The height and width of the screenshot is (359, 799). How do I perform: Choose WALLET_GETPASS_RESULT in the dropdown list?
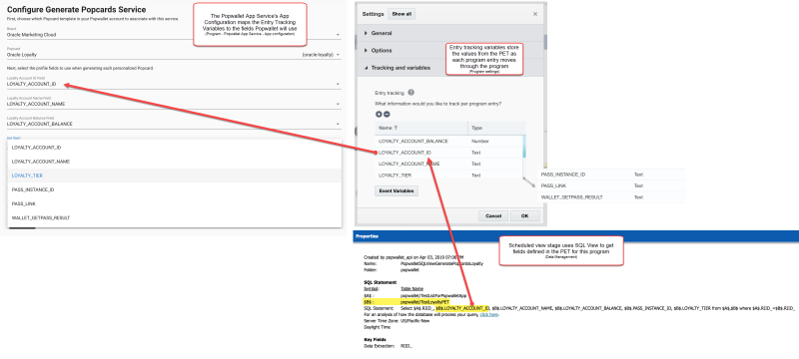(x=174, y=217)
